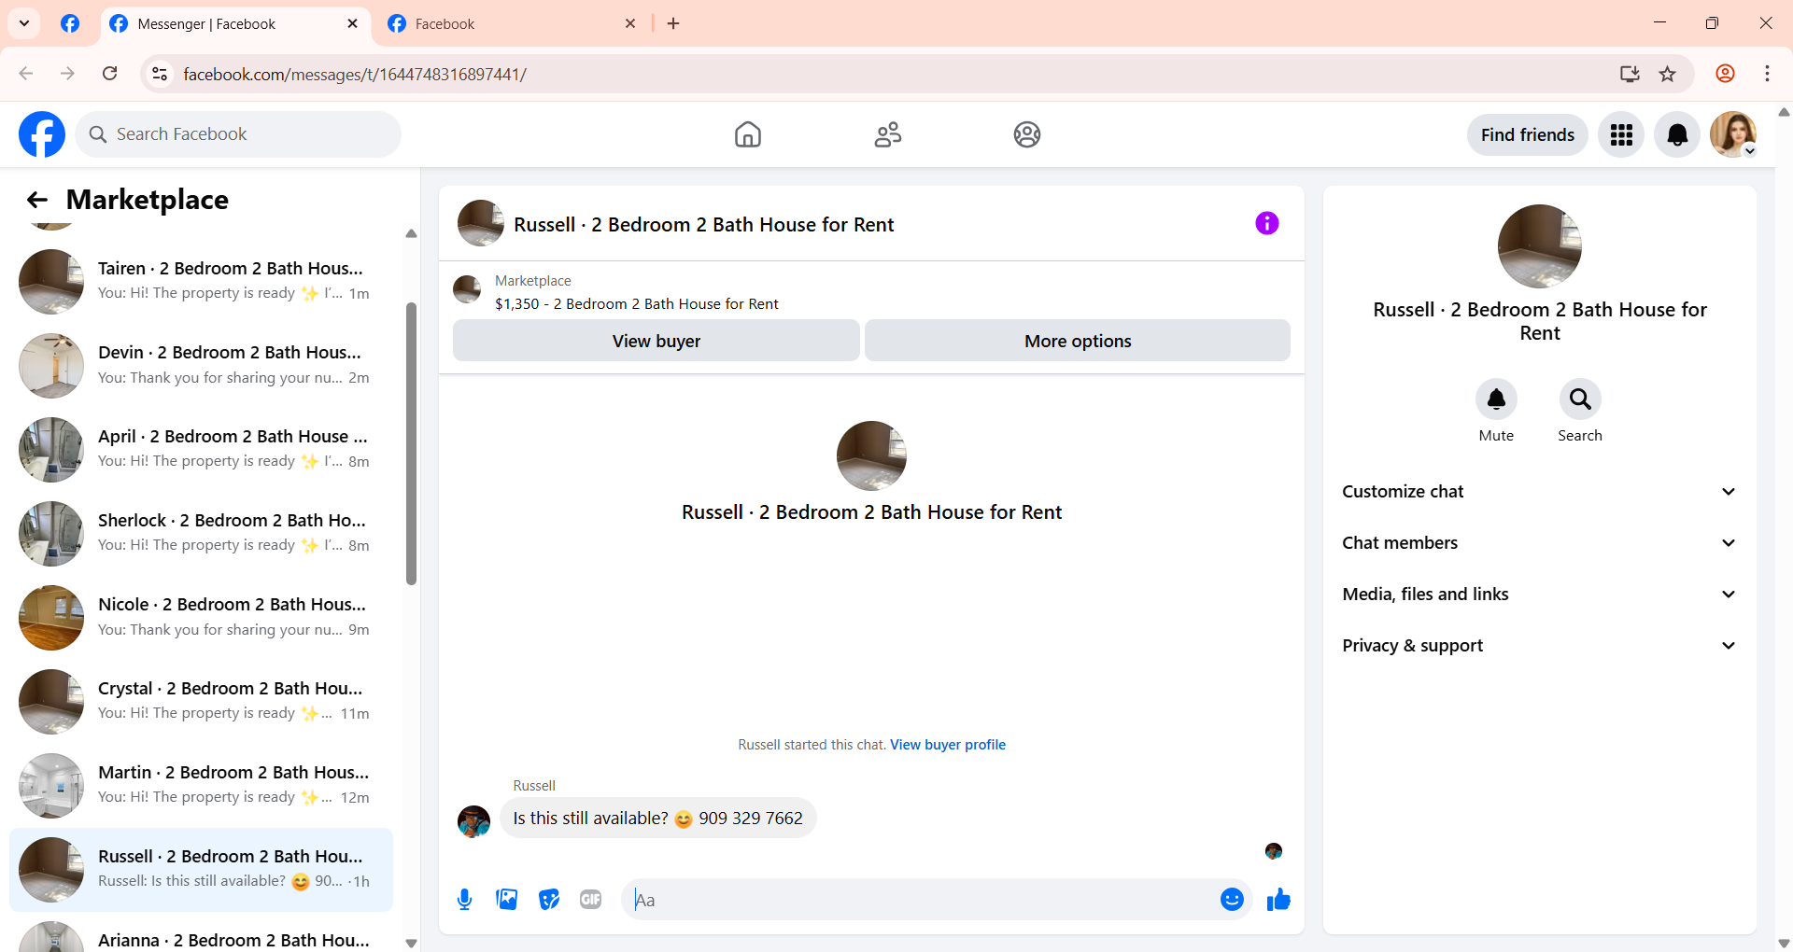Open the emoji picker smiley
This screenshot has width=1793, height=952.
click(1232, 899)
